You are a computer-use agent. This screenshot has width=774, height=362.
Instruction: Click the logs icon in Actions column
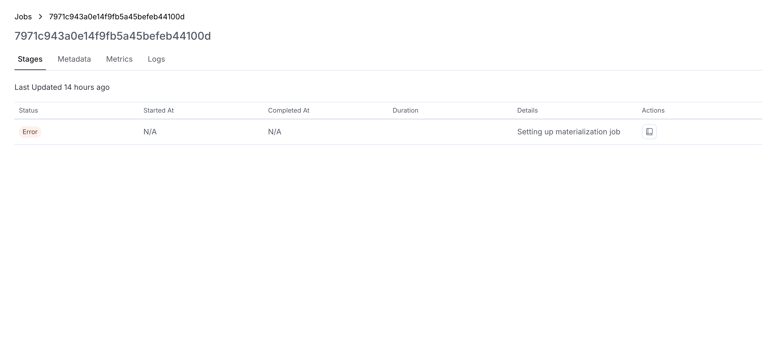coord(649,132)
